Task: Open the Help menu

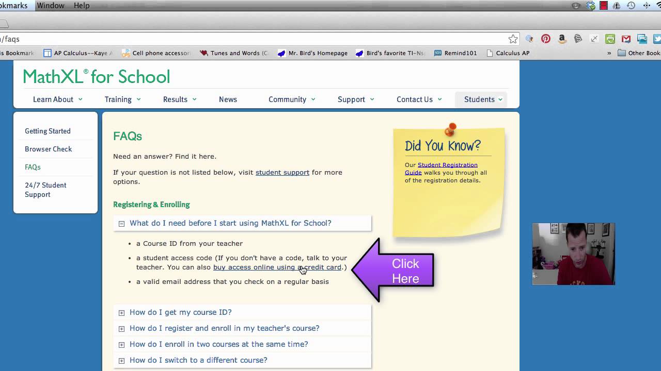Action: point(82,6)
